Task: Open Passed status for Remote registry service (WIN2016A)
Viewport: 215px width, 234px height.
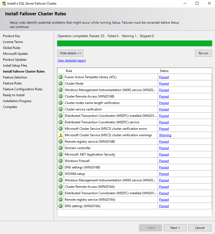Action: 164,200
